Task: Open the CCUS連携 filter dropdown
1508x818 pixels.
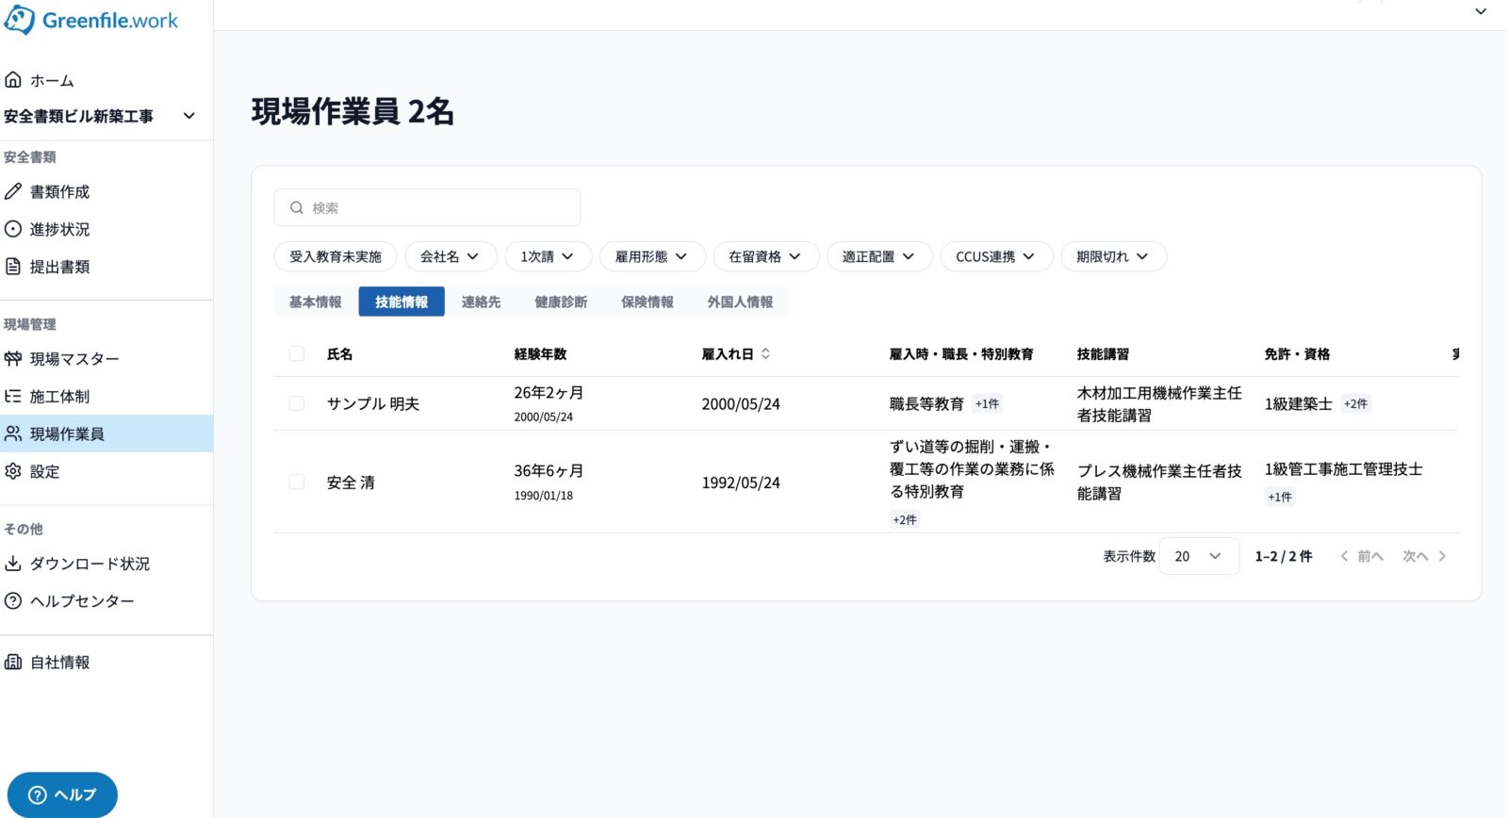Action: tap(996, 256)
